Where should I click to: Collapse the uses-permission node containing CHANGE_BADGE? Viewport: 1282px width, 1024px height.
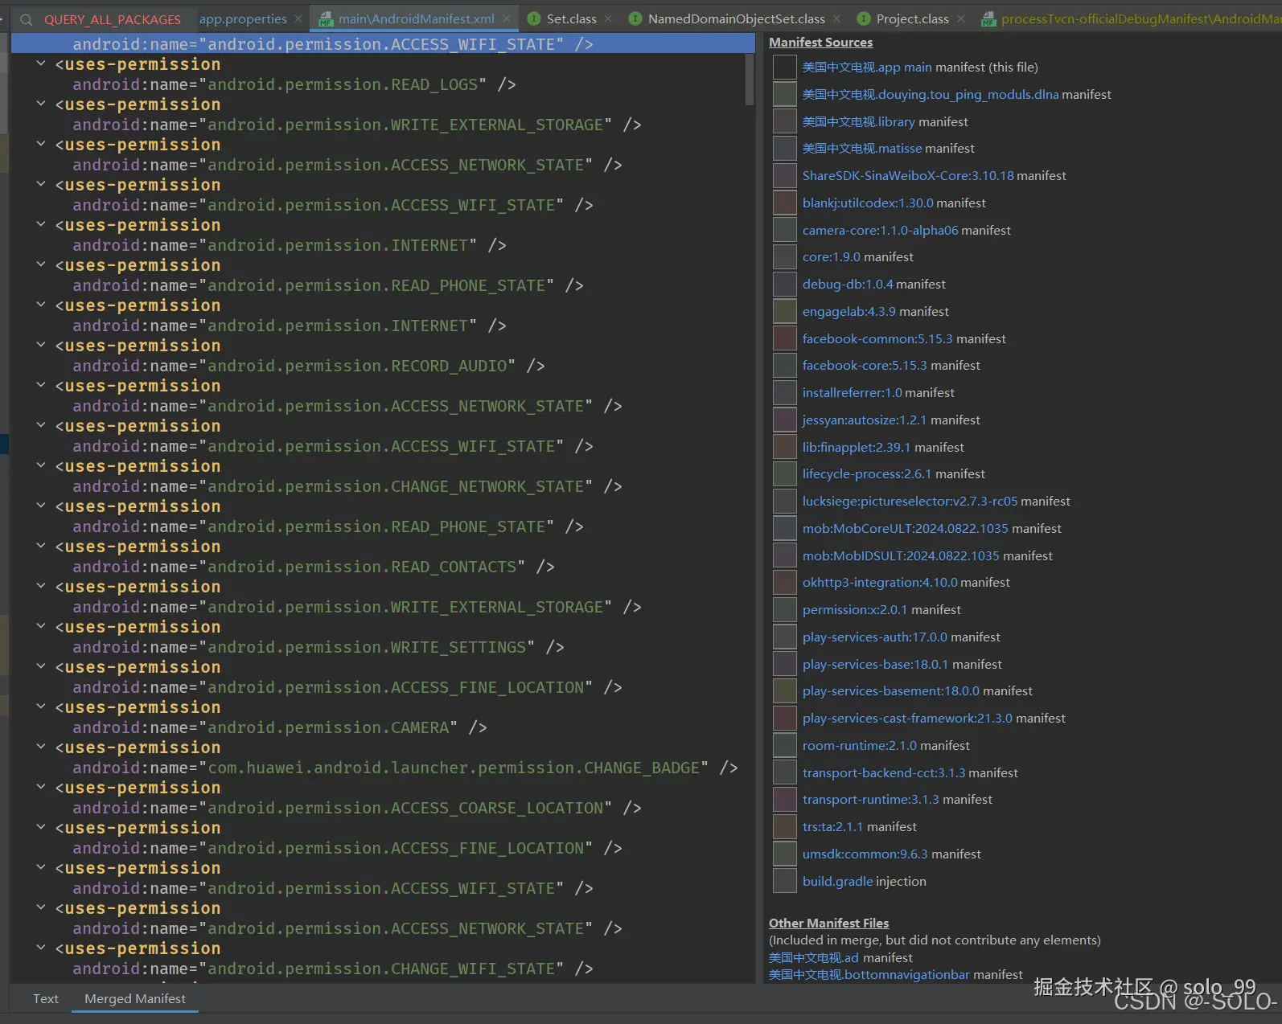40,746
